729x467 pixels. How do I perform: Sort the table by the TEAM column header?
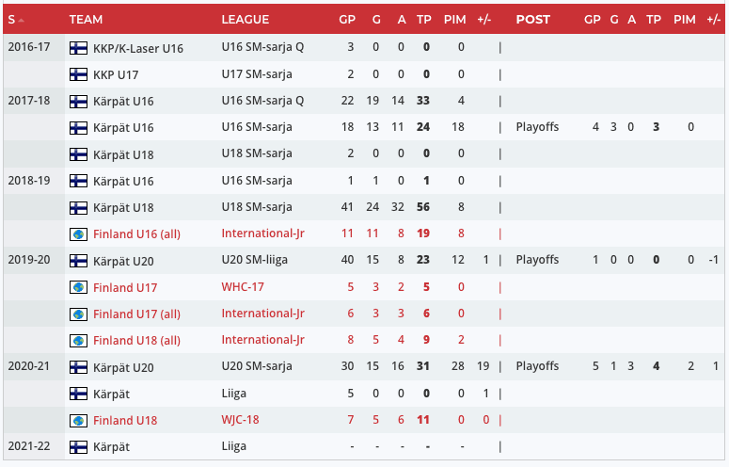pyautogui.click(x=87, y=20)
